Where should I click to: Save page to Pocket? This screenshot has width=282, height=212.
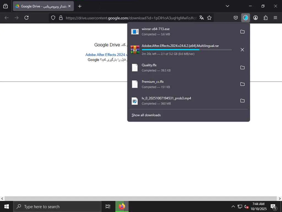pyautogui.click(x=236, y=18)
